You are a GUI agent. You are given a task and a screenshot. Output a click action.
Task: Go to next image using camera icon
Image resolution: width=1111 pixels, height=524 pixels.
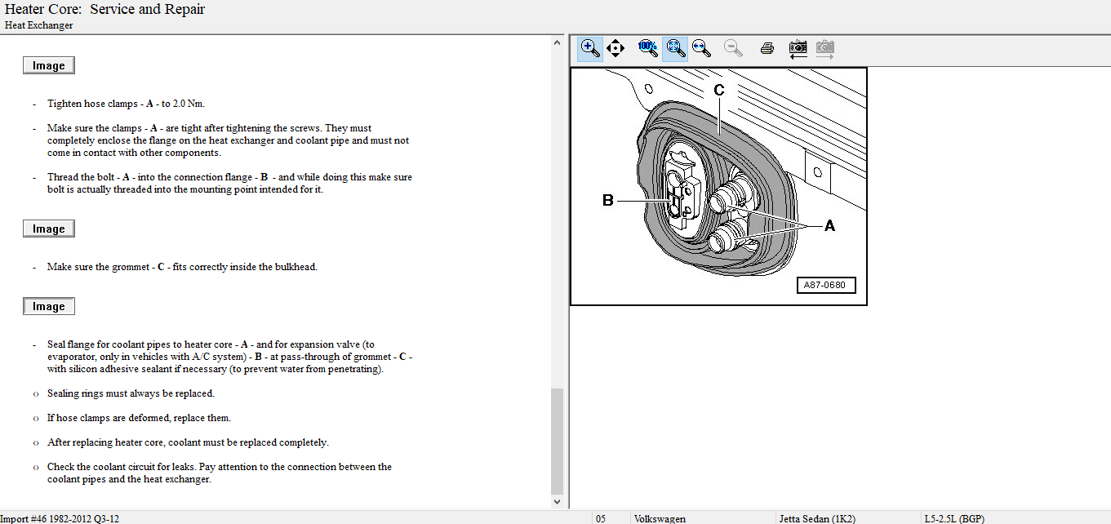pos(825,48)
